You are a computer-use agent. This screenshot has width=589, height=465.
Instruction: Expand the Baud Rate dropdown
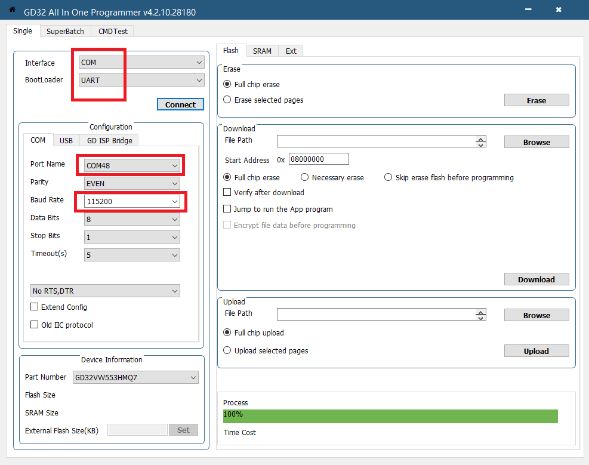(x=131, y=202)
